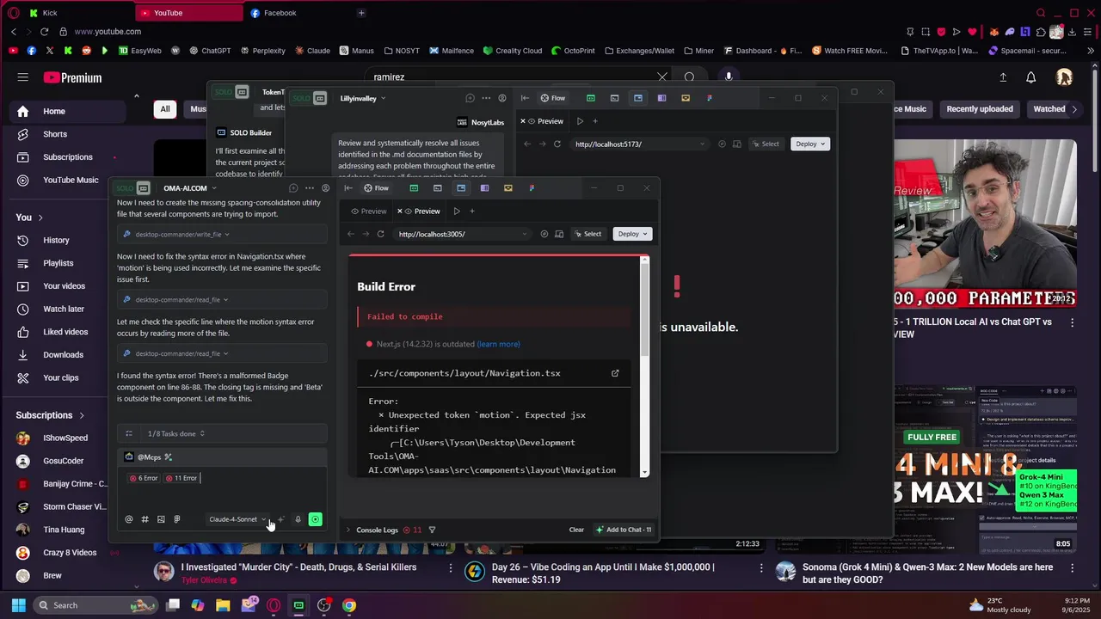Open the YouTube hamburger guide menu
The image size is (1101, 619).
23,77
